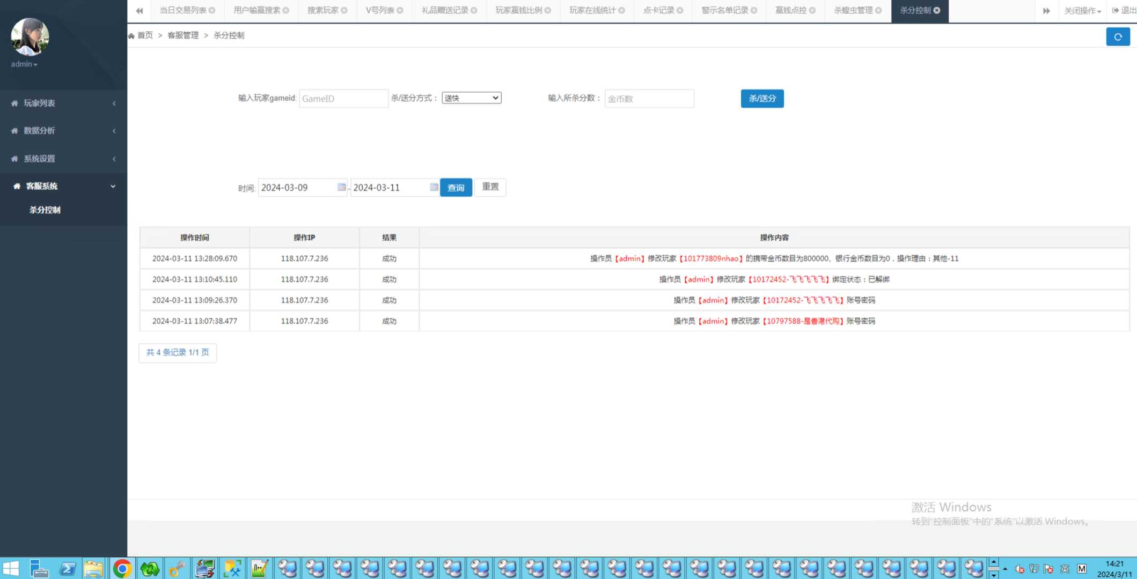Viewport: 1137px width, 579px height.
Task: Open the end date calendar picker icon
Action: [x=434, y=187]
